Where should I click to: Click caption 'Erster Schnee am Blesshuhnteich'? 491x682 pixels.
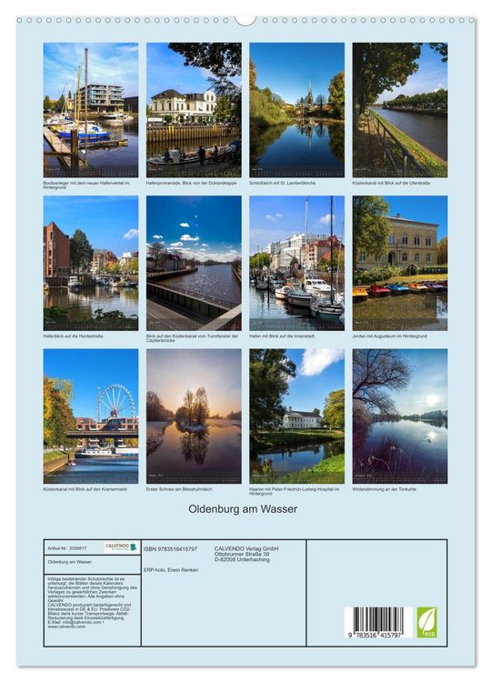(x=179, y=489)
